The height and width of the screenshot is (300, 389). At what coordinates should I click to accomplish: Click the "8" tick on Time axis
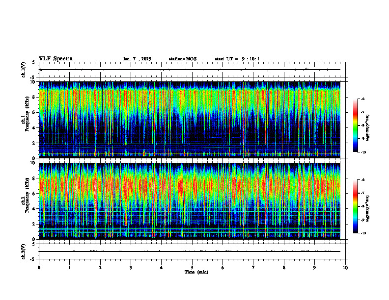[284, 268]
